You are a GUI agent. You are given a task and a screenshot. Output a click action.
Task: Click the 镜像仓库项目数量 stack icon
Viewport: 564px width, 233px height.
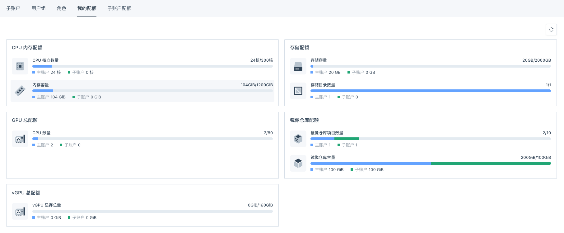(298, 139)
